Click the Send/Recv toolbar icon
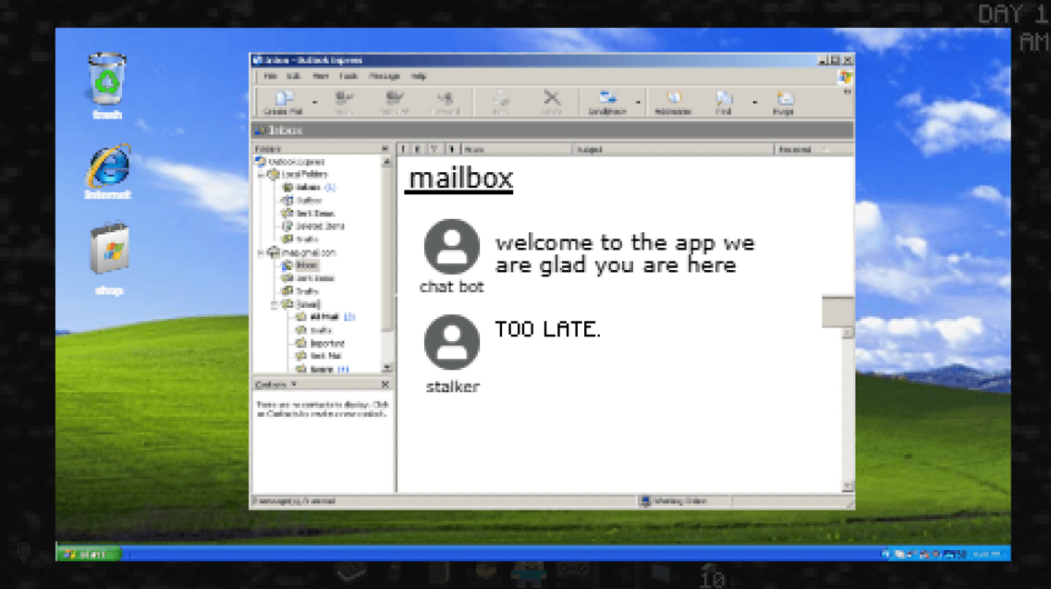 coord(607,102)
